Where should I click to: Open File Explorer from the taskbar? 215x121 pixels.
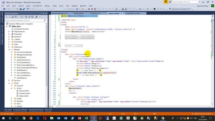pyautogui.click(x=52, y=118)
